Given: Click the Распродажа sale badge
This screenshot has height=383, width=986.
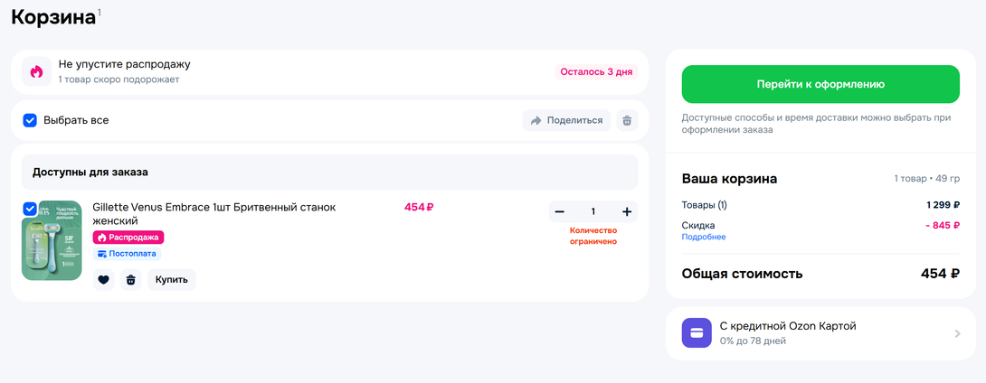Looking at the screenshot, I should tap(128, 238).
